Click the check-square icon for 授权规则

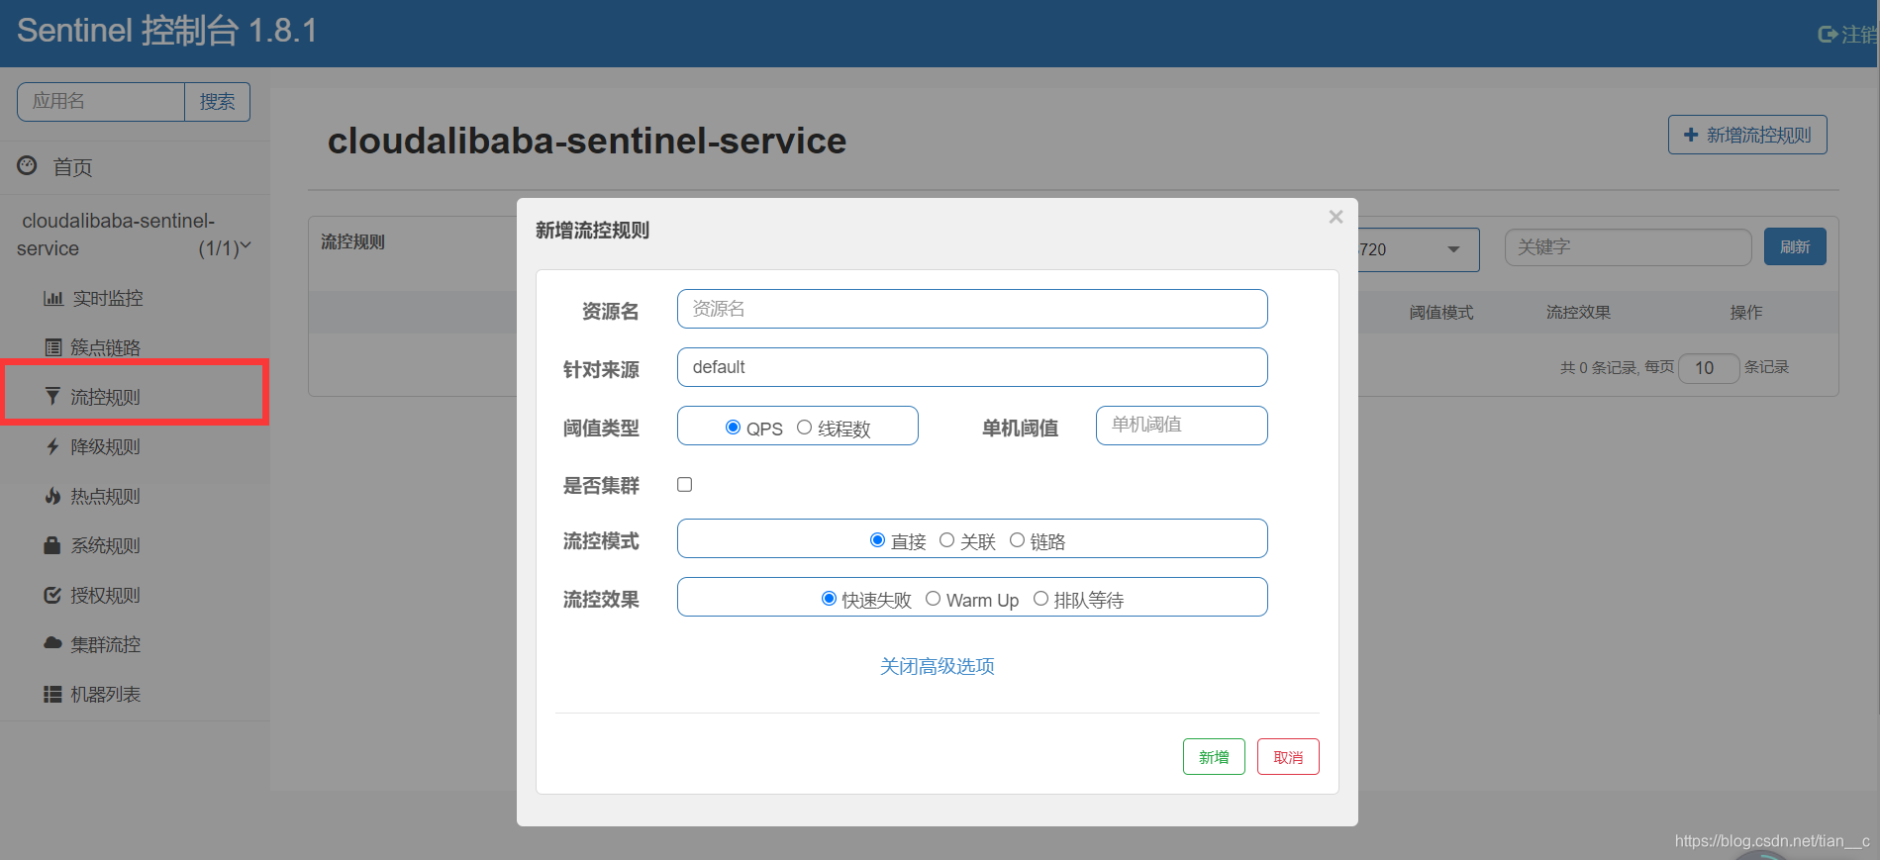click(x=53, y=595)
